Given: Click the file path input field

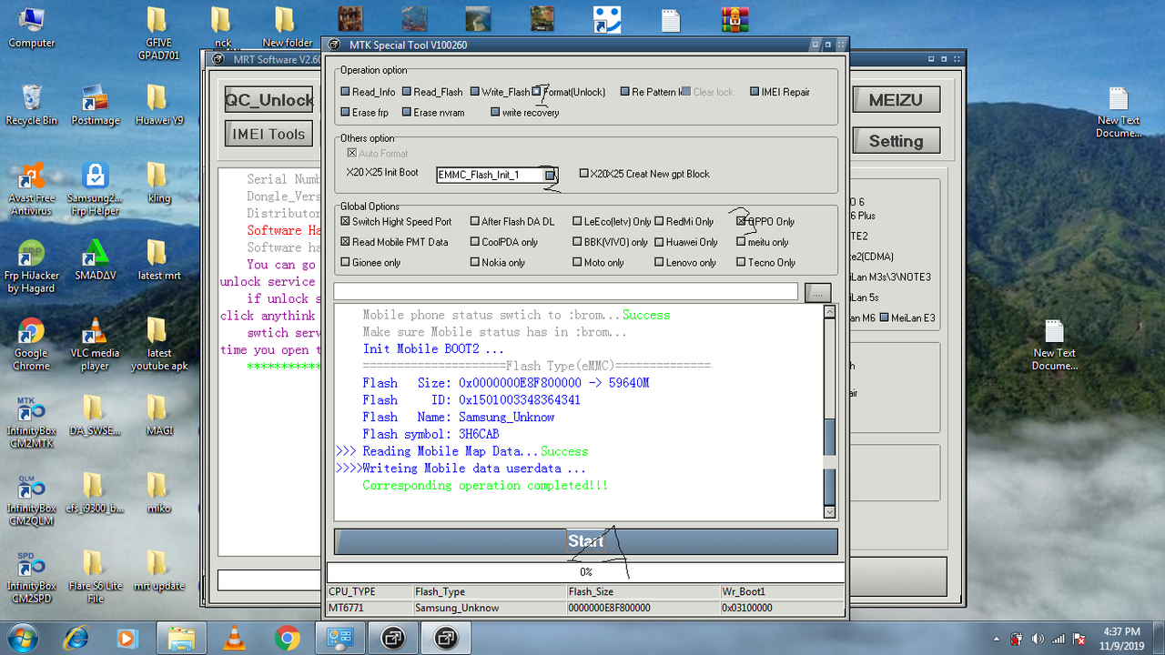Looking at the screenshot, I should (565, 291).
